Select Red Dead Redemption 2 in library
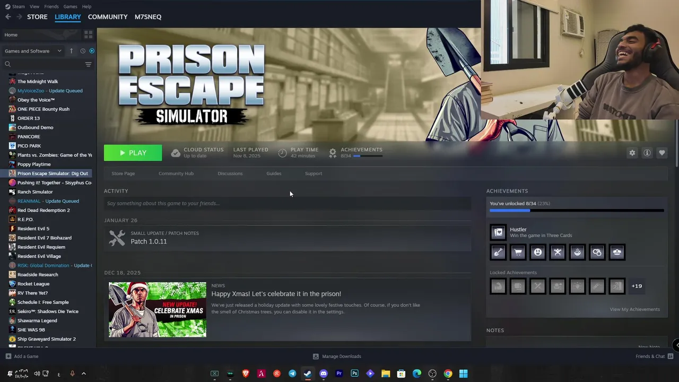 coord(43,210)
